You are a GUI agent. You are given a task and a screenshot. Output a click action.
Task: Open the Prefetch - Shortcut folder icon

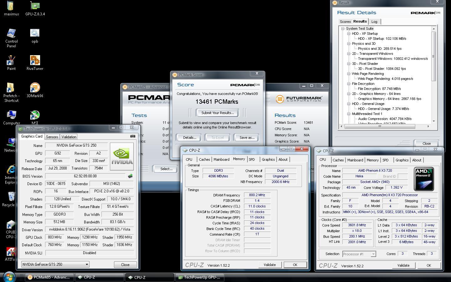pos(11,92)
